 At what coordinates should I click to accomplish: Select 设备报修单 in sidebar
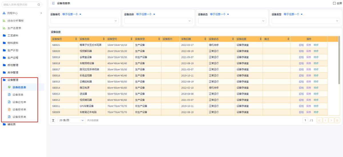pos(19,109)
